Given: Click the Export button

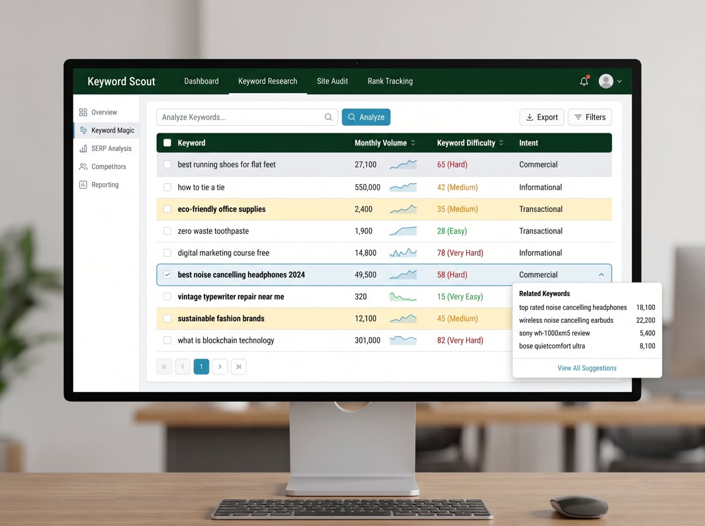Looking at the screenshot, I should [542, 117].
